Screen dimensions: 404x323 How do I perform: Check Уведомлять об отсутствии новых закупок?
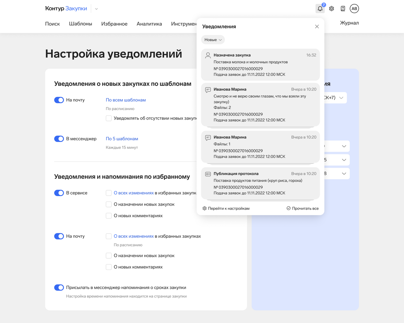click(109, 118)
